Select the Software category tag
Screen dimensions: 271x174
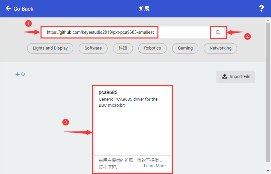93,48
